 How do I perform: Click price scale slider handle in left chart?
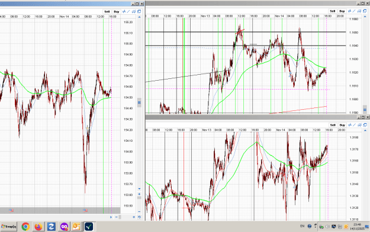tap(139, 103)
